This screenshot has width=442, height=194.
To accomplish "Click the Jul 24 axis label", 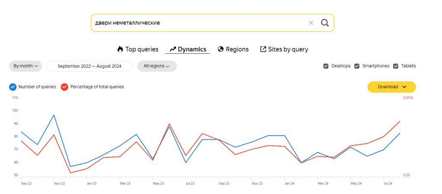I will tap(388, 183).
